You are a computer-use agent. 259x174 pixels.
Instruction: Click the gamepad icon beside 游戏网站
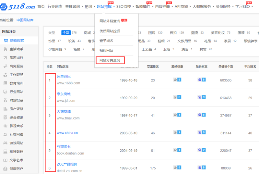6,143
